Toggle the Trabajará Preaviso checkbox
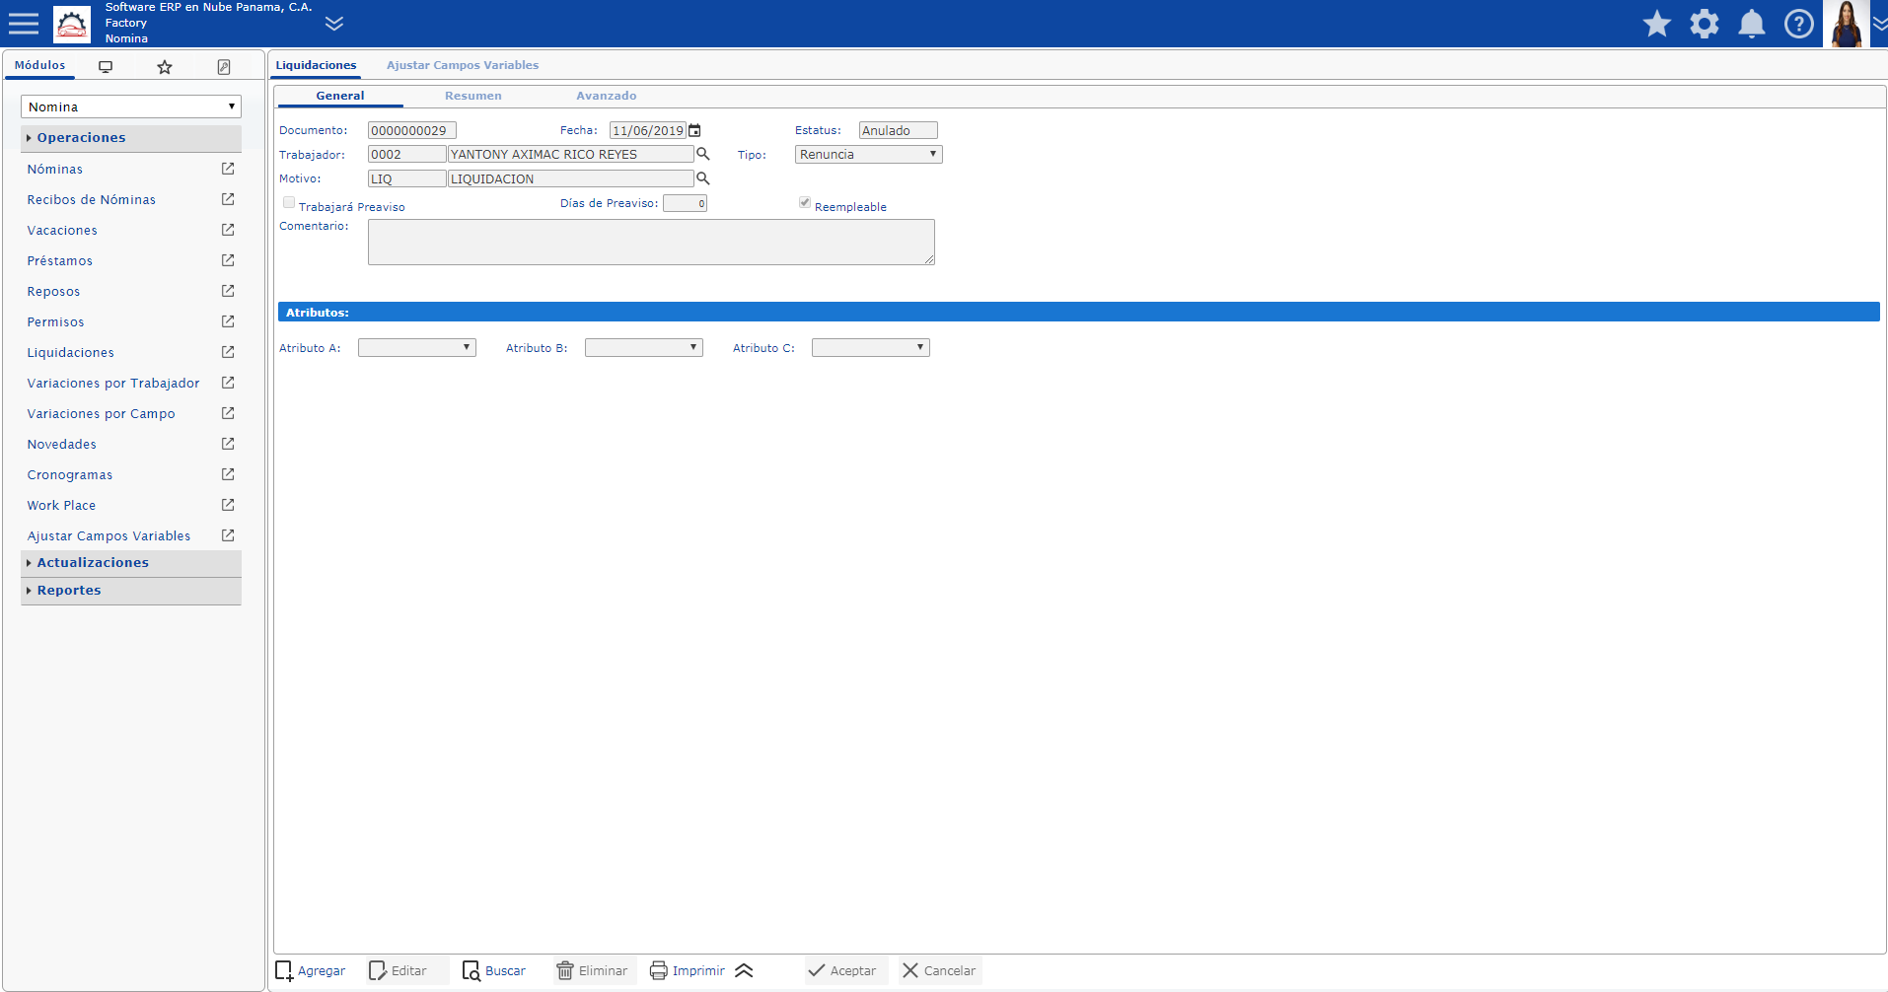Screen dimensions: 1888x992 (289, 203)
